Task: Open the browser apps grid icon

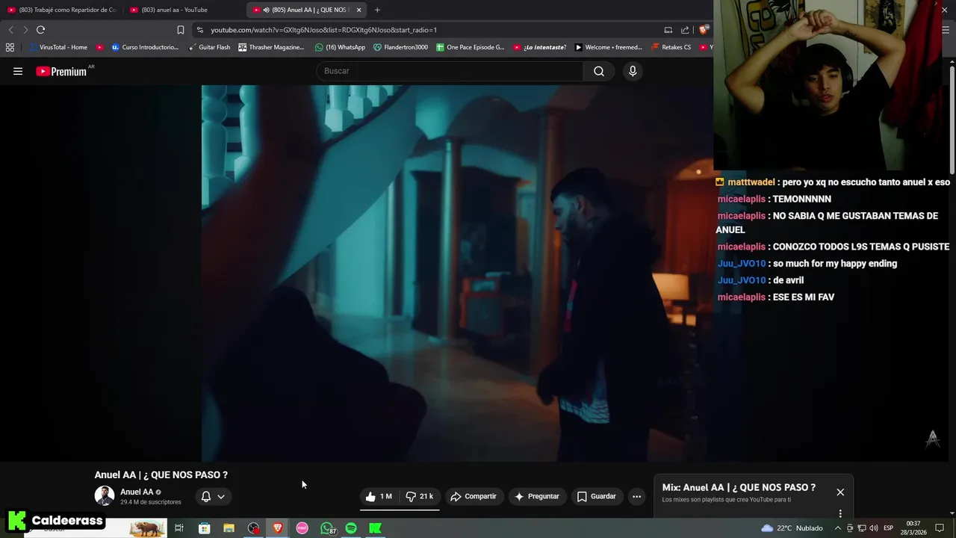Action: point(10,47)
